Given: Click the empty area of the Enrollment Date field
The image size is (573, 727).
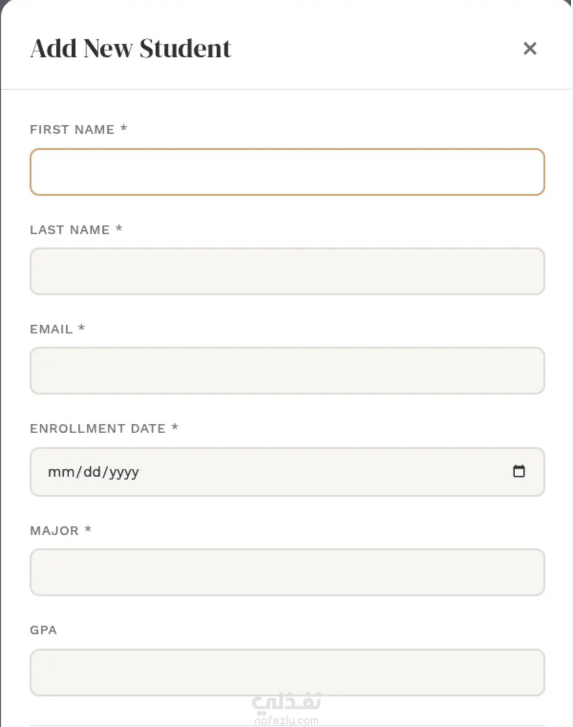Looking at the screenshot, I should 325,472.
